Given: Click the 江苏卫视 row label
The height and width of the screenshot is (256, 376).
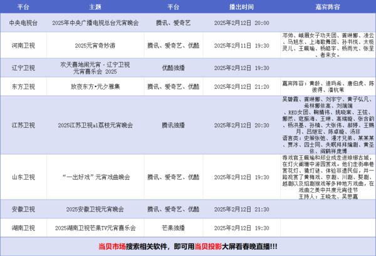Looking at the screenshot, I should pyautogui.click(x=23, y=125).
